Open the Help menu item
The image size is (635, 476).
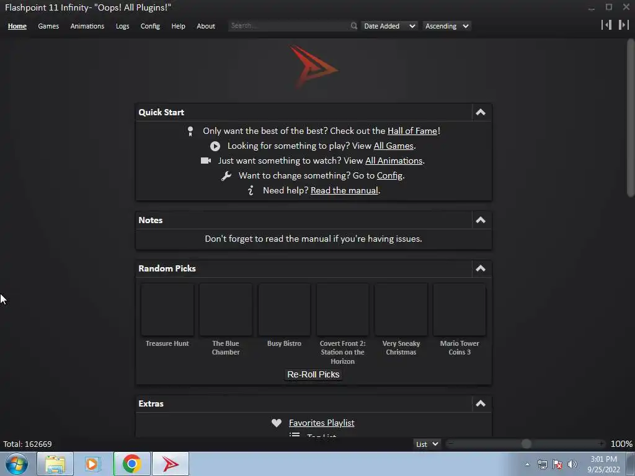(x=178, y=26)
